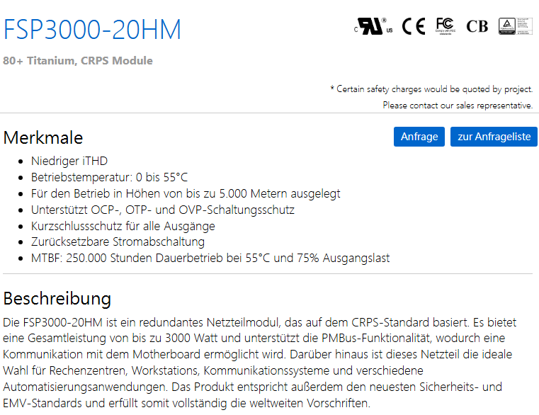This screenshot has height=415, width=539.
Task: Click the FSP3000-20HM product title
Action: [x=92, y=30]
